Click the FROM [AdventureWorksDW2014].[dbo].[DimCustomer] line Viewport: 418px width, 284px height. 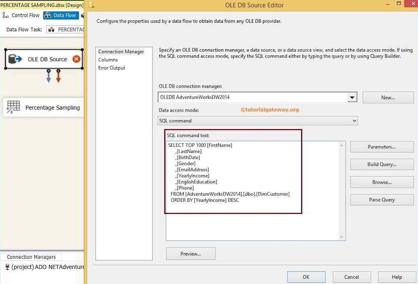(x=230, y=194)
